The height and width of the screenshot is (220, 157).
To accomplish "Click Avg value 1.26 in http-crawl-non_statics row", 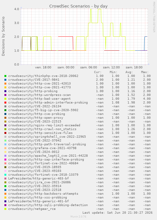I will 131,129.
